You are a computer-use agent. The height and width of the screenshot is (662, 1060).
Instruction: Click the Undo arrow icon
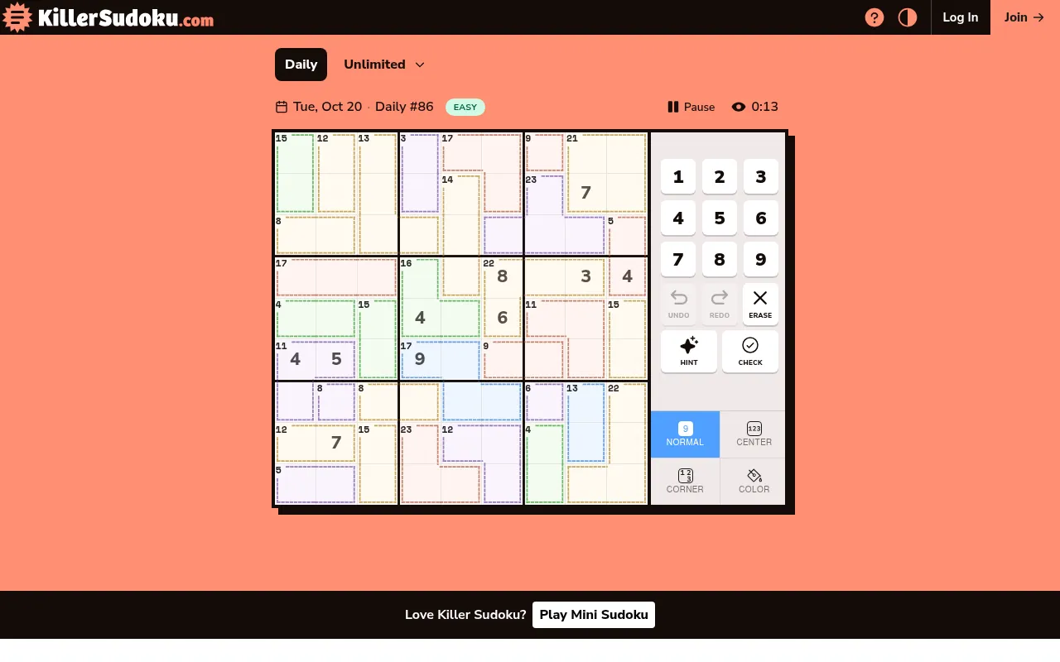[x=678, y=298]
